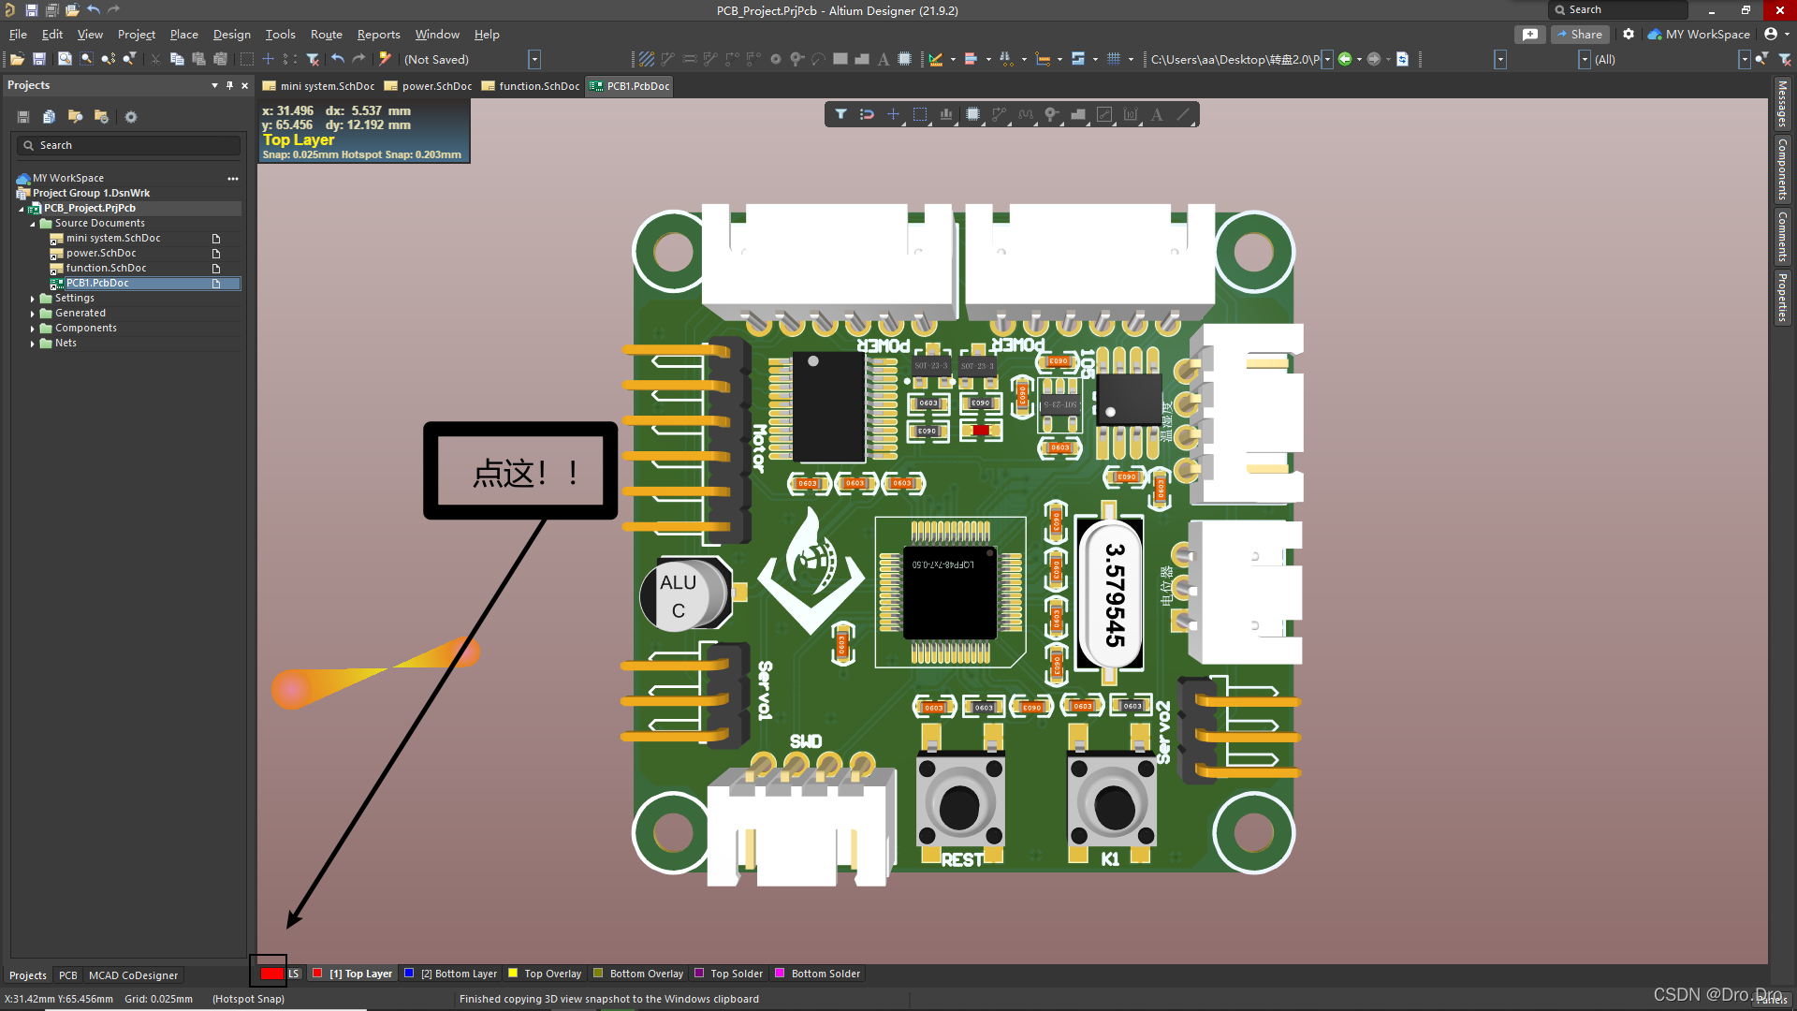Click the place component chip icon
This screenshot has height=1011, width=1797.
(x=973, y=114)
